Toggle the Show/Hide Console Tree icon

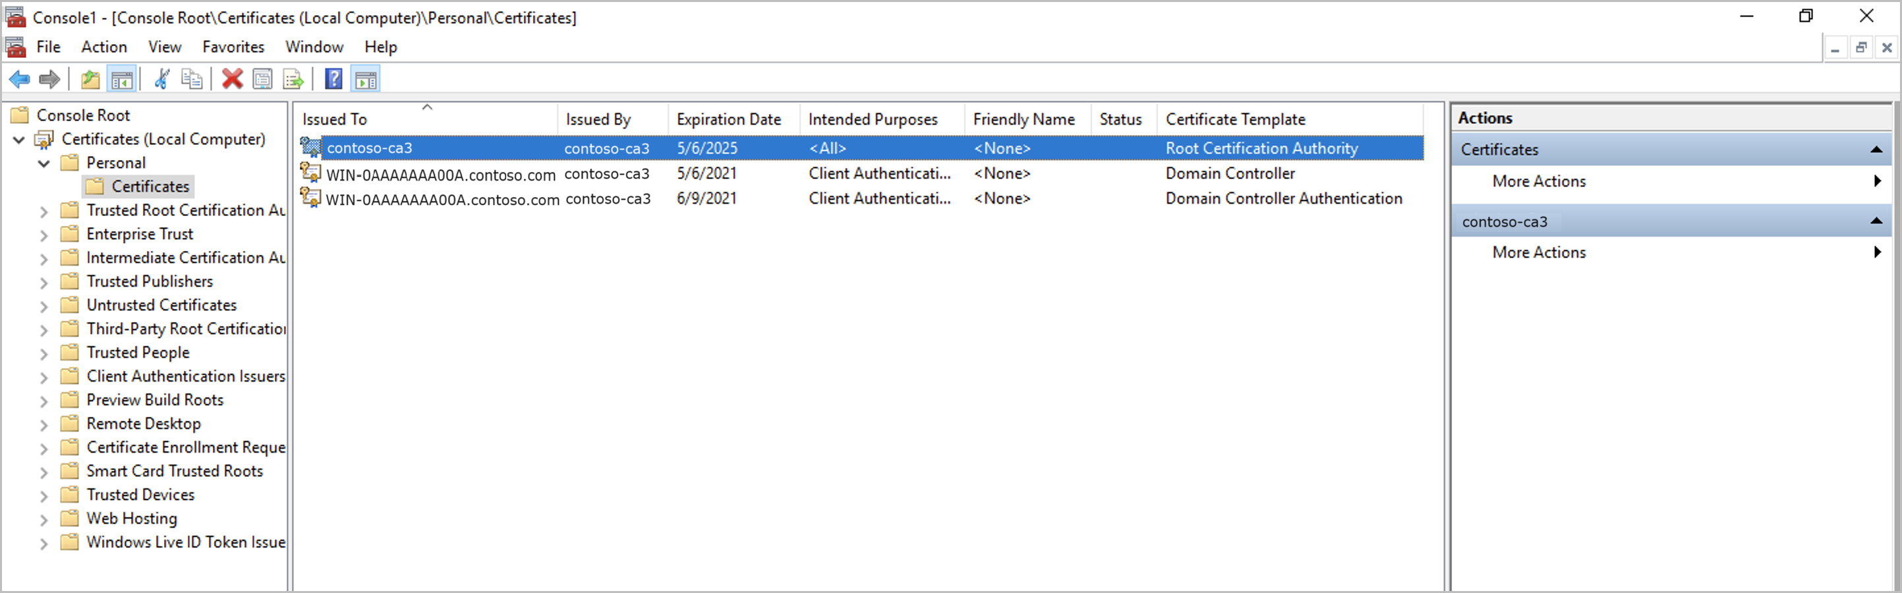tap(122, 79)
